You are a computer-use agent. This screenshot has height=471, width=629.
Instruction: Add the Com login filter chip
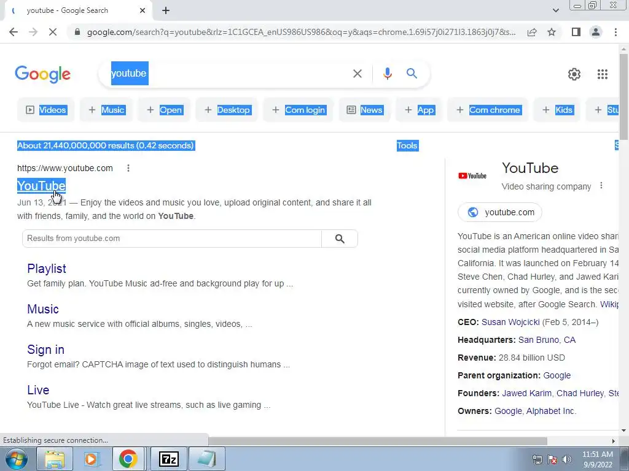click(x=299, y=110)
